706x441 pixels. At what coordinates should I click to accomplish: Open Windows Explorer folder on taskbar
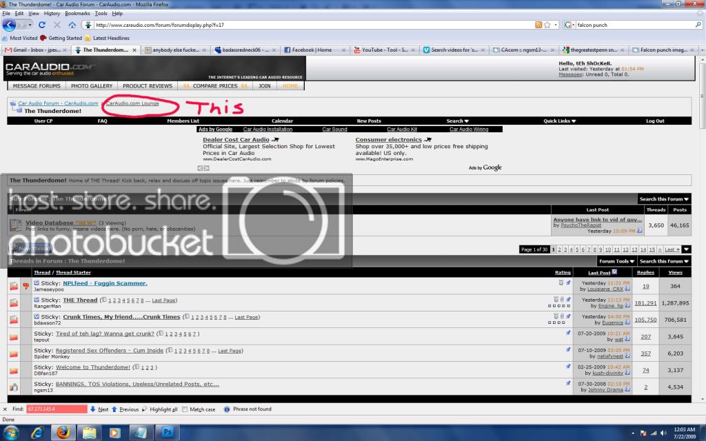tap(89, 433)
